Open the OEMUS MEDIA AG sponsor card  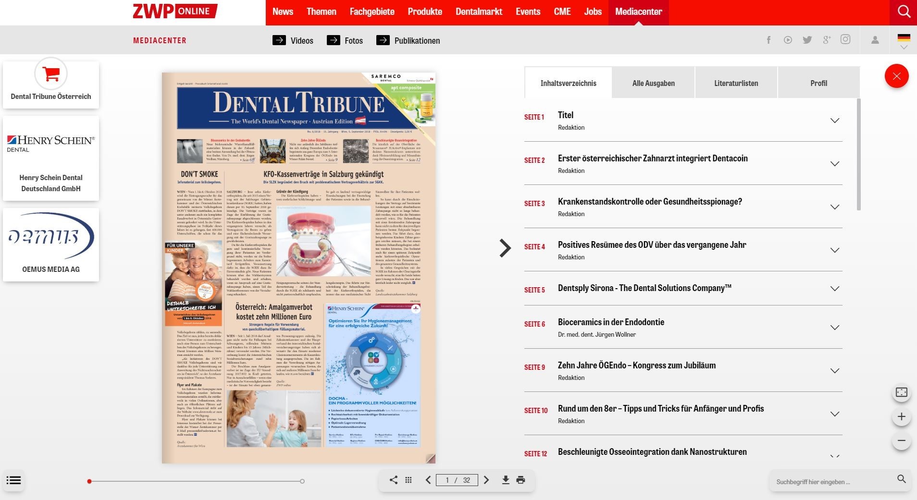51,244
